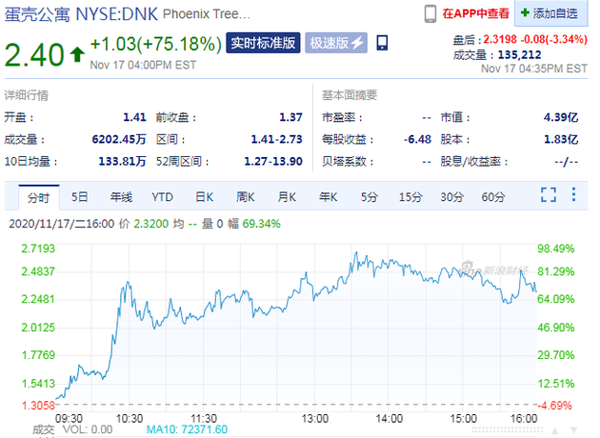Screen dimensions: 600x438
Task: Click the phone icon beside 在APP中查看
Action: click(x=430, y=13)
